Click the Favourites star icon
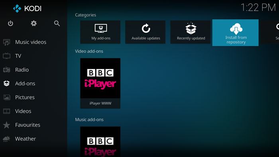The width and height of the screenshot is (279, 157). pyautogui.click(x=7, y=125)
